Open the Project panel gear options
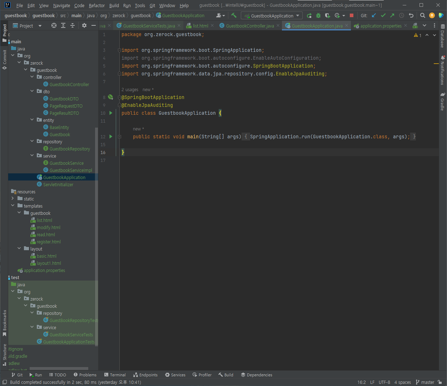This screenshot has height=386, width=447. click(84, 25)
